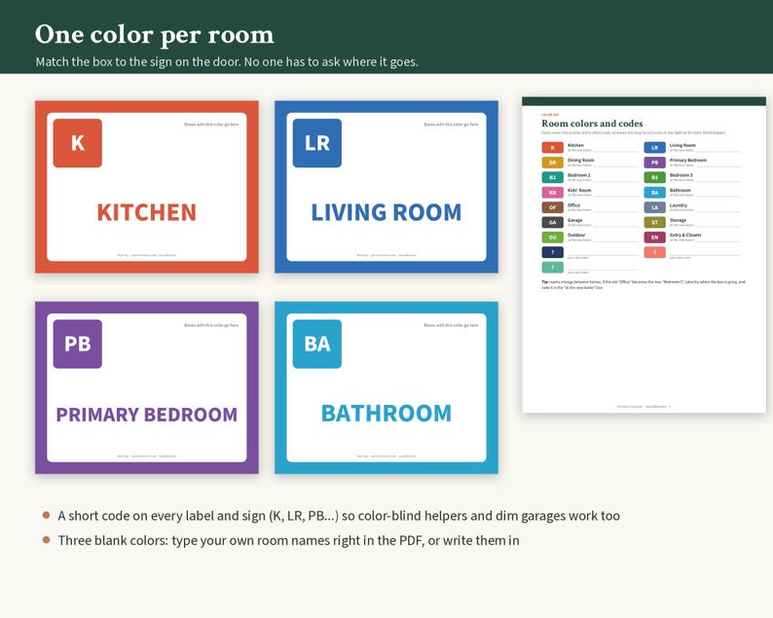
Task: Pick the brown OF Office swatch
Action: click(x=553, y=207)
